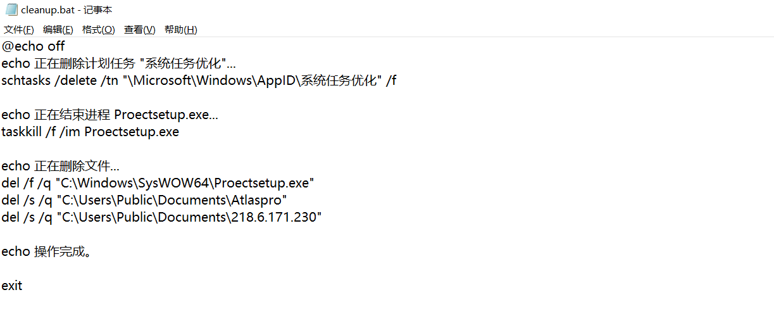
Task: Click the cleanup.bat window title text
Action: (67, 10)
